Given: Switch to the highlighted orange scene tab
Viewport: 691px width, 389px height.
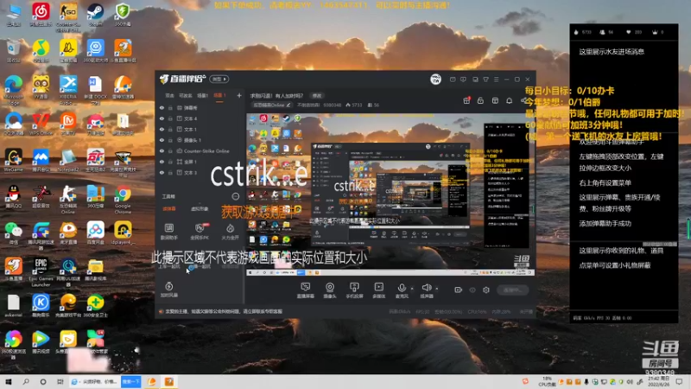Looking at the screenshot, I should pos(219,96).
